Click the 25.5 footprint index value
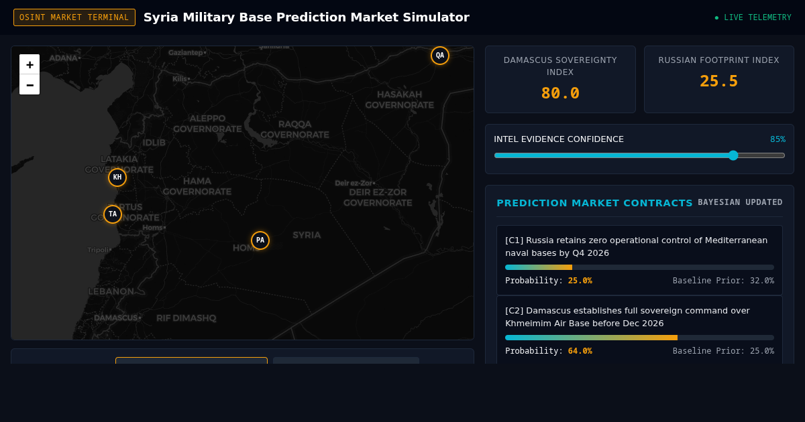Screen dimensions: 805x422 click(719, 81)
